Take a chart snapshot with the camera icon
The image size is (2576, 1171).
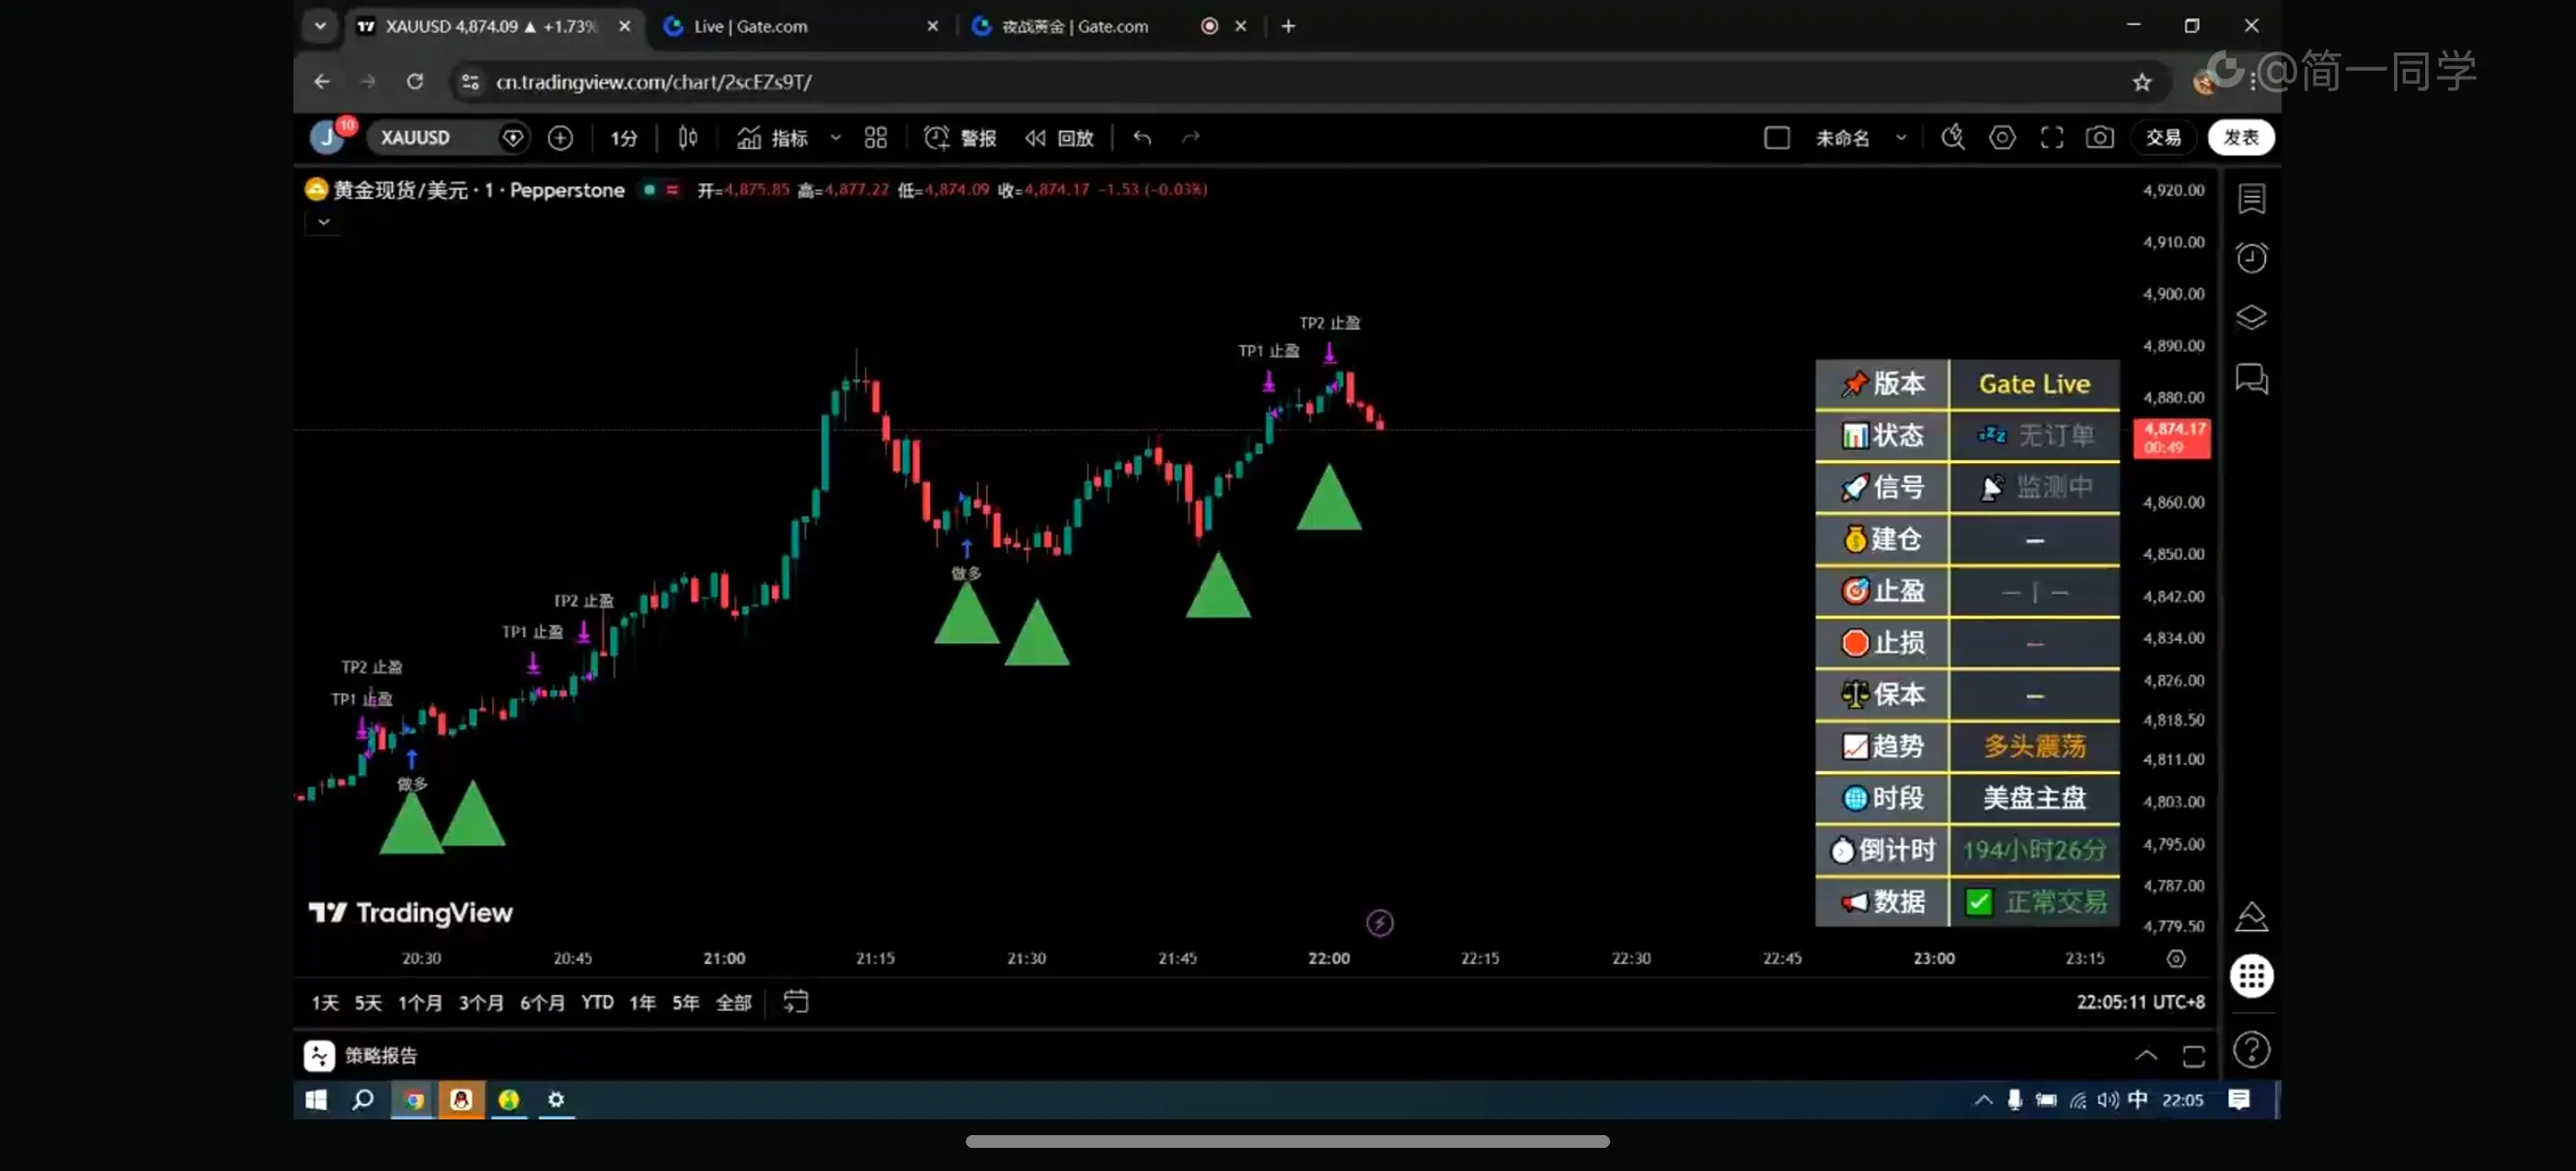click(2099, 138)
